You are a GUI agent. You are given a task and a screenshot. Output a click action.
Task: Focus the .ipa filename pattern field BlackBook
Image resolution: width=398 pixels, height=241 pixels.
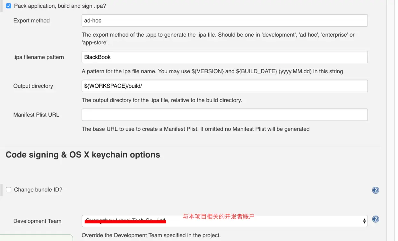pyautogui.click(x=225, y=57)
